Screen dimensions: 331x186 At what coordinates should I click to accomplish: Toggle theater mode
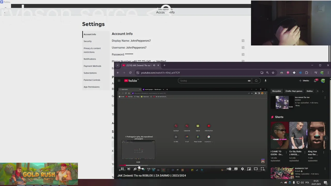256,169
